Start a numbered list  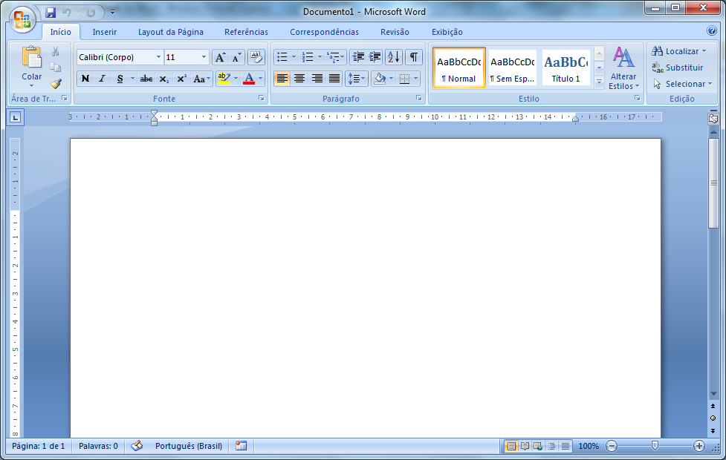[308, 57]
